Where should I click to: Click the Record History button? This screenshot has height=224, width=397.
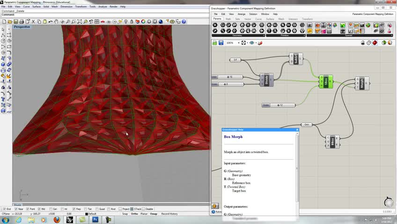click(169, 214)
